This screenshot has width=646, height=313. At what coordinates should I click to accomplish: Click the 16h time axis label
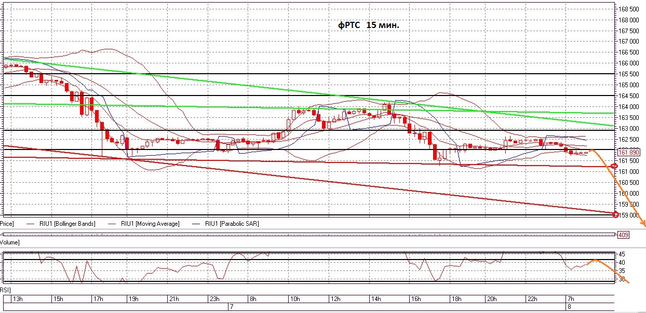(415, 299)
